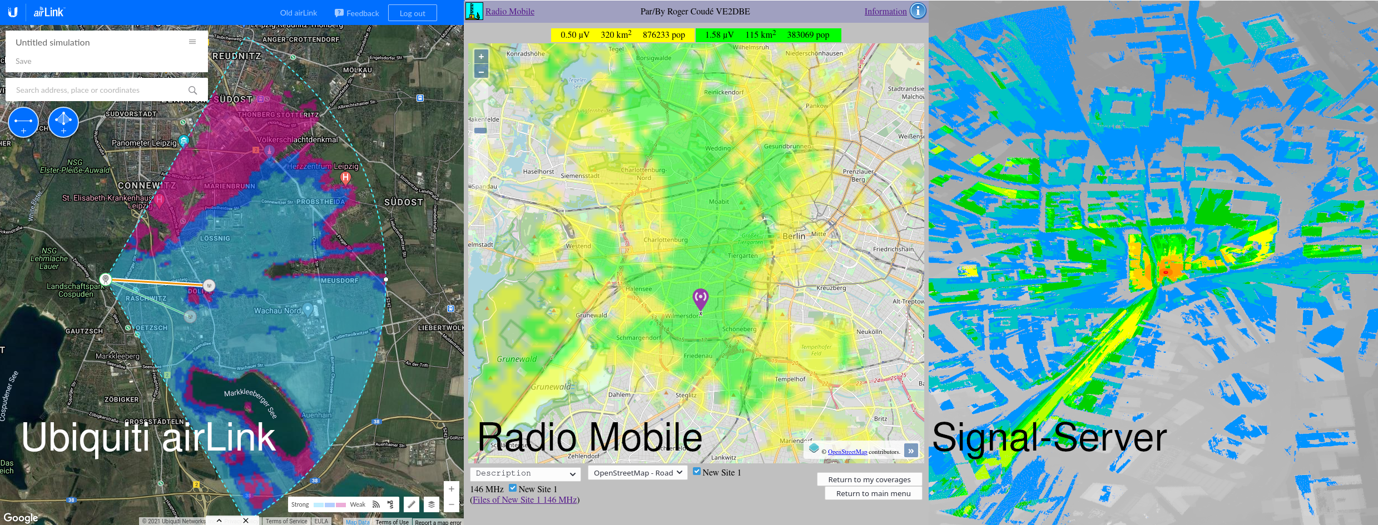Click the pink Weak signal legend swatch
This screenshot has height=525, width=1378.
click(341, 505)
